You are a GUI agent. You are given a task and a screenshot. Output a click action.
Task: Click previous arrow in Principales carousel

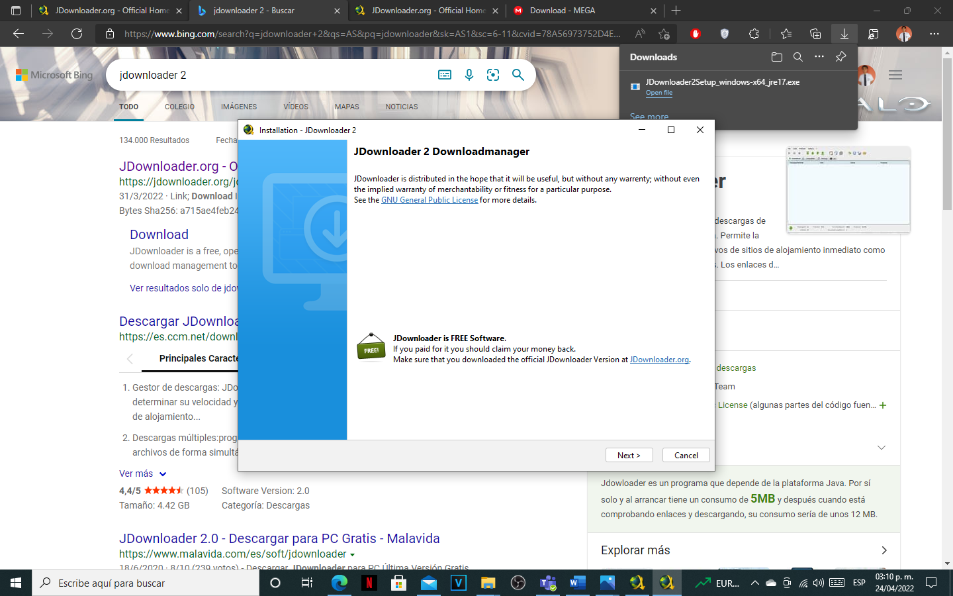pyautogui.click(x=130, y=359)
